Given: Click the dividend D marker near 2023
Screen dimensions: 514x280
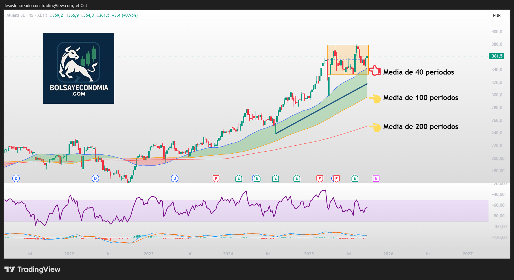Looking at the screenshot, I should [175, 178].
